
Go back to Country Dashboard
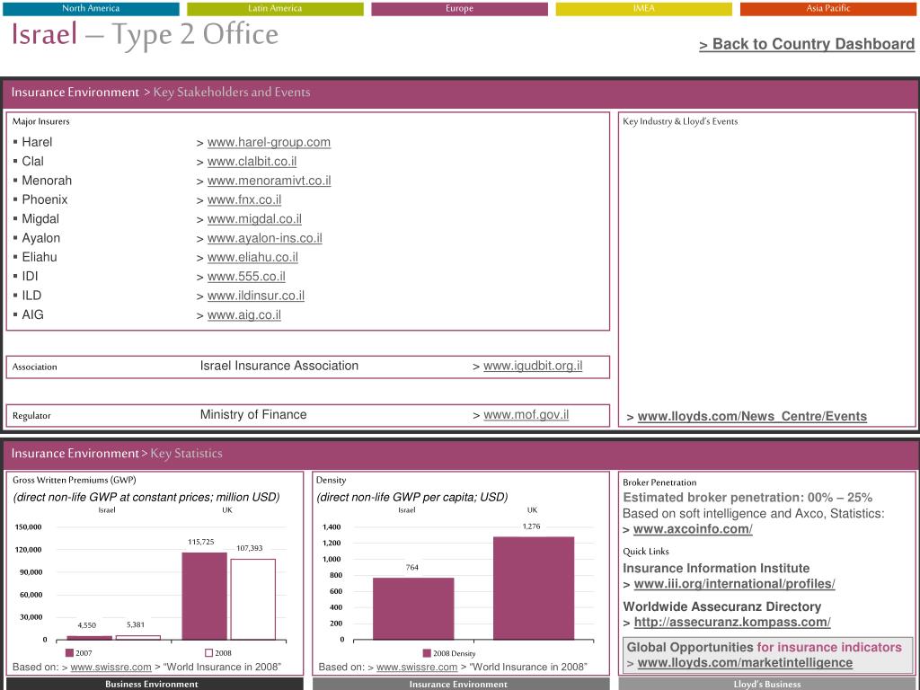[x=807, y=44]
